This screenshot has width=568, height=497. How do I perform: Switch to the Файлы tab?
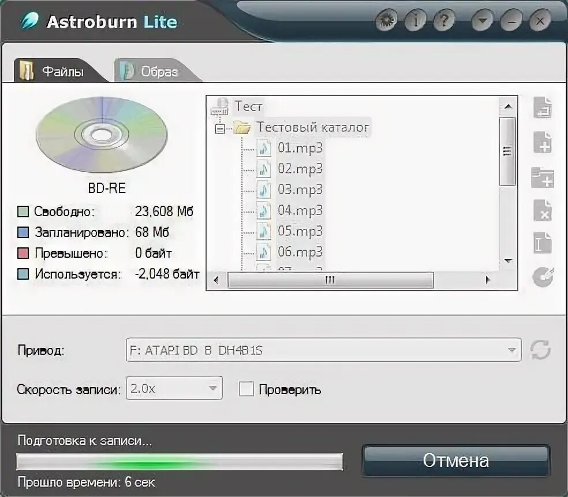(58, 71)
